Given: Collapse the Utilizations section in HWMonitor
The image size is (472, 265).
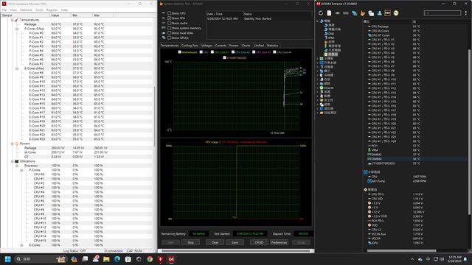Looking at the screenshot, I should [13, 161].
